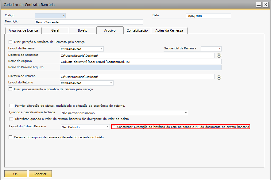
Task: Minimize the Cadastro de Contrato Bancário window
Action: click(x=259, y=5)
